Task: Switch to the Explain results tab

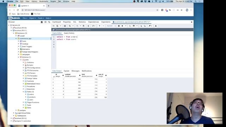Action: click(x=67, y=71)
